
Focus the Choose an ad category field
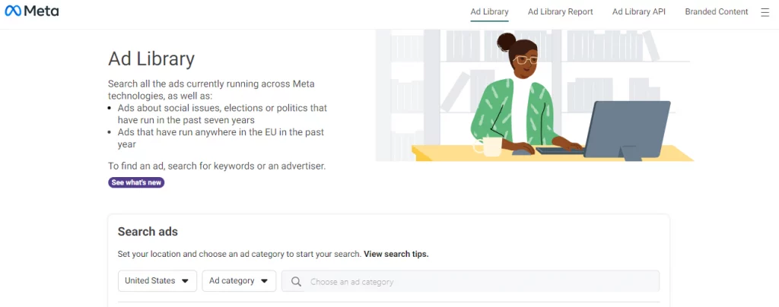479,281
